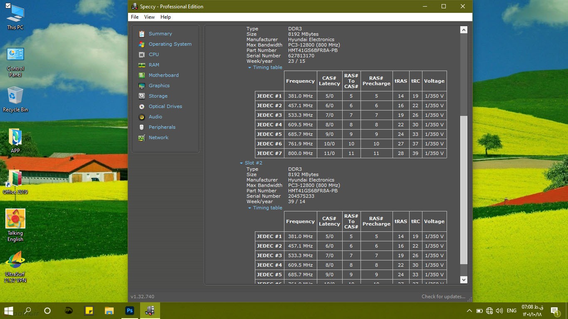Open the Storage section label
Image resolution: width=568 pixels, height=319 pixels.
pyautogui.click(x=158, y=96)
